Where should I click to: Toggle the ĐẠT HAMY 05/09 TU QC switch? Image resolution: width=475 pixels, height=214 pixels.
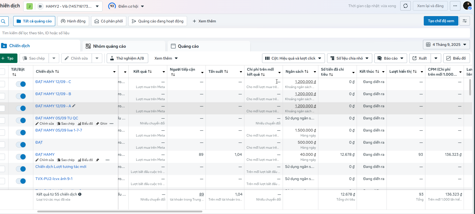click(x=21, y=120)
